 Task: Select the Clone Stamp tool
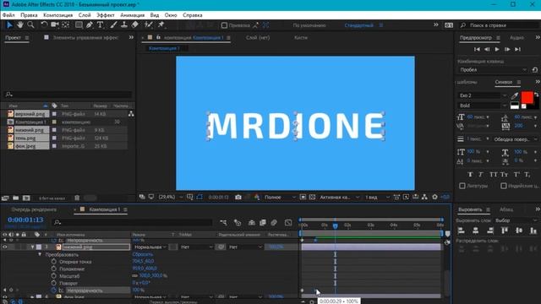[124, 24]
